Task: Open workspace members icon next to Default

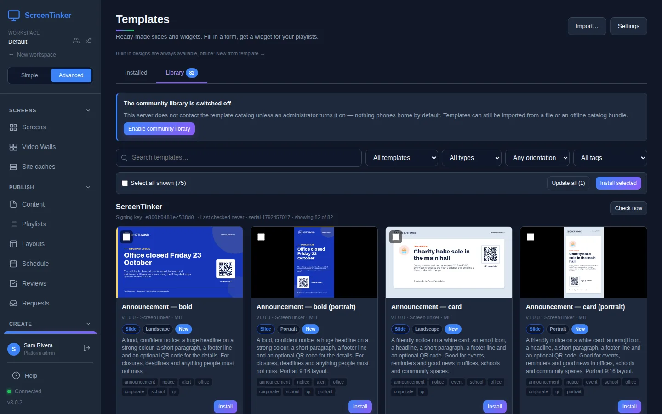Action: coord(76,40)
